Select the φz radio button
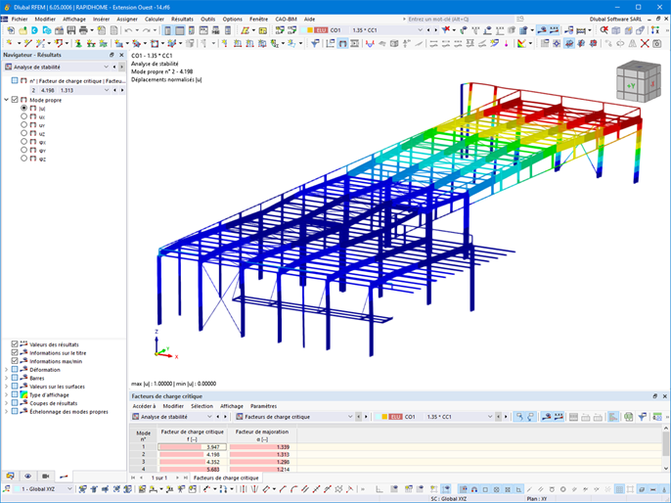The image size is (671, 503). pos(23,159)
